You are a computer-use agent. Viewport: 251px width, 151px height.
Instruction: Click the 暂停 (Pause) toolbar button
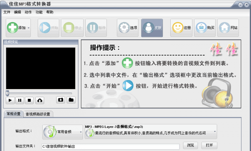point(96,28)
